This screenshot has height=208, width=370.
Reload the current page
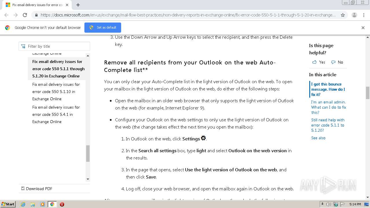(x=25, y=15)
